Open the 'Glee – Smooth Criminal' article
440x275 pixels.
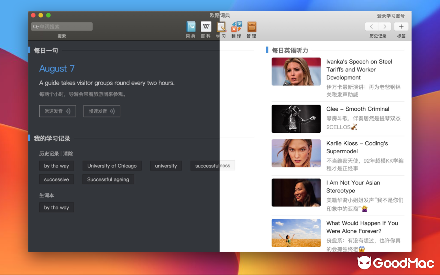pos(358,109)
